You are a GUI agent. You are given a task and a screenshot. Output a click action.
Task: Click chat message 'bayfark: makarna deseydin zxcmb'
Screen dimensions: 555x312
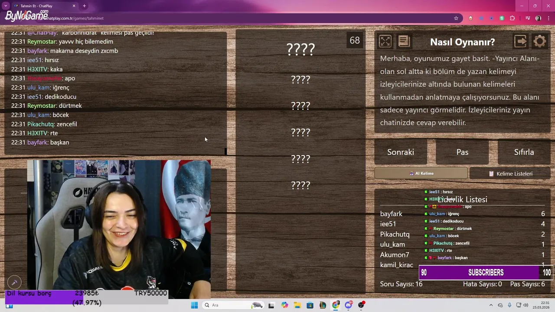pyautogui.click(x=64, y=51)
